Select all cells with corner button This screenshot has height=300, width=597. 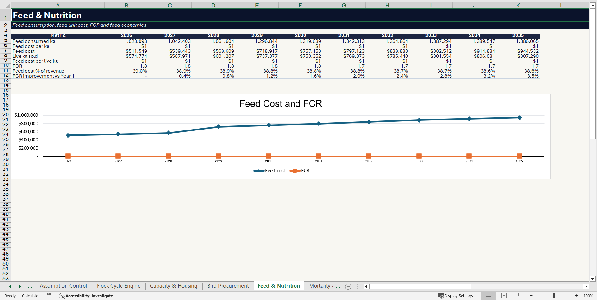pos(6,5)
